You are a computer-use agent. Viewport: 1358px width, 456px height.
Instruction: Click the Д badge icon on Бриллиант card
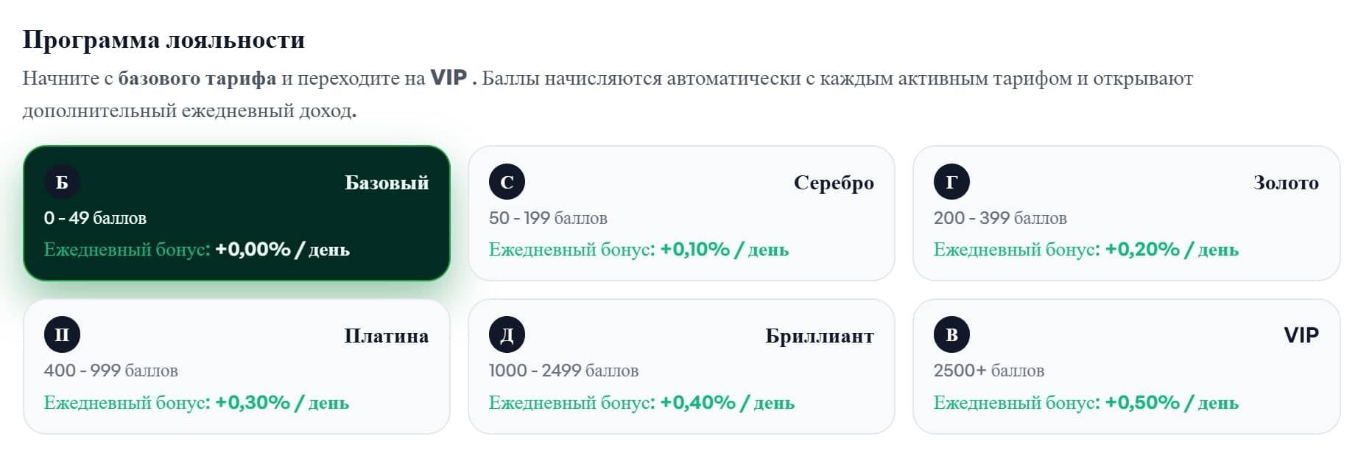[x=507, y=334]
